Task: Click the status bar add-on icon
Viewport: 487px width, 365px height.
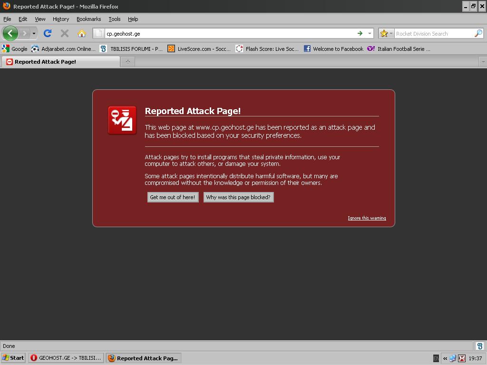Action: pos(480,346)
